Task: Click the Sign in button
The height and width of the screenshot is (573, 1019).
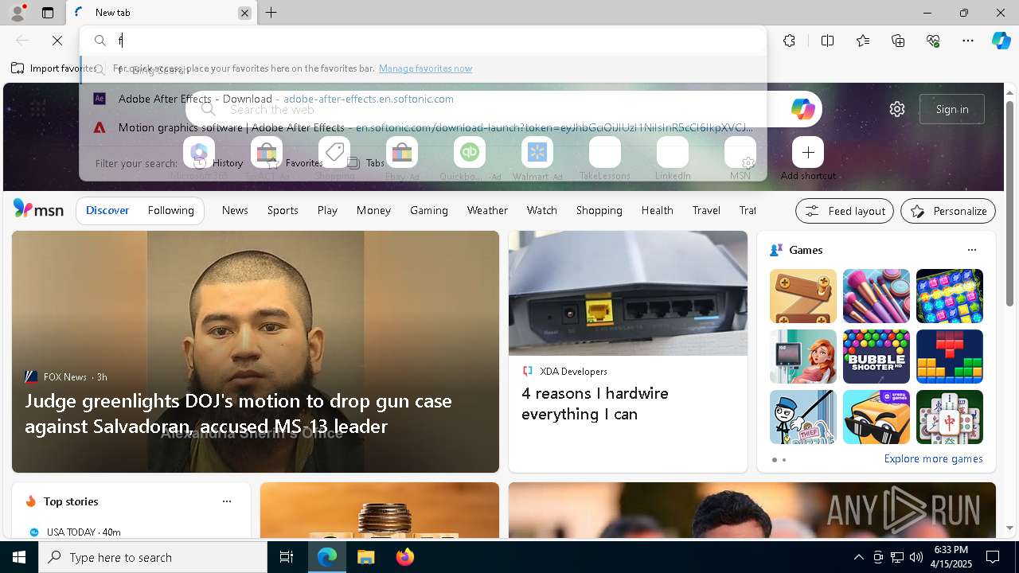Action: pos(952,109)
